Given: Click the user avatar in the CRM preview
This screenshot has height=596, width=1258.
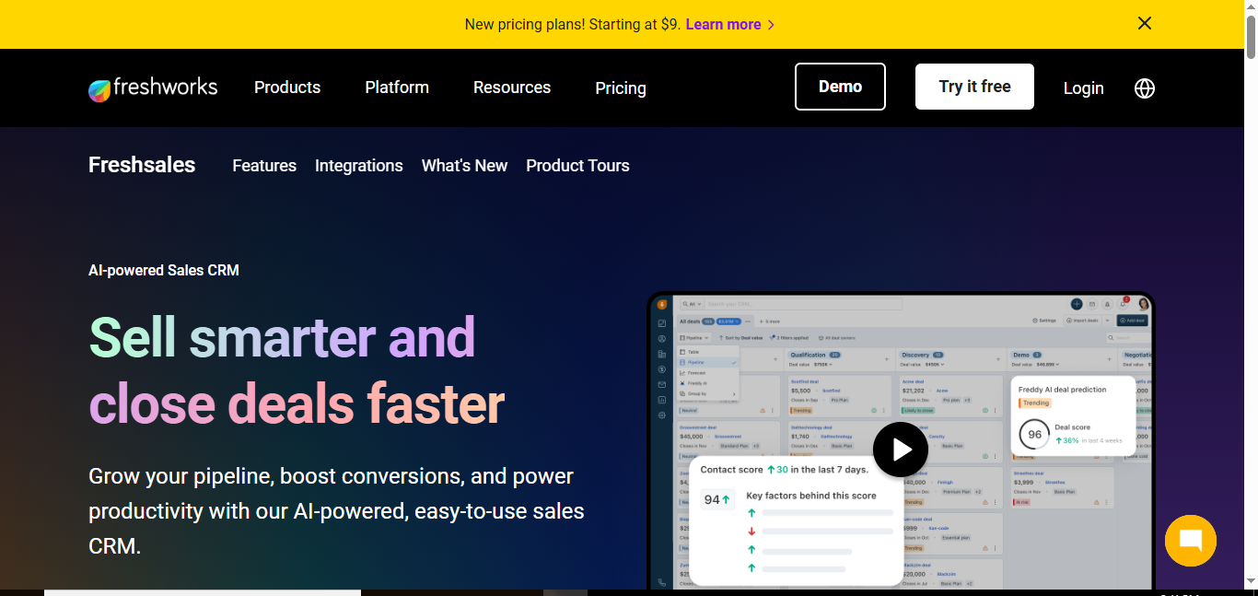Looking at the screenshot, I should [1144, 304].
